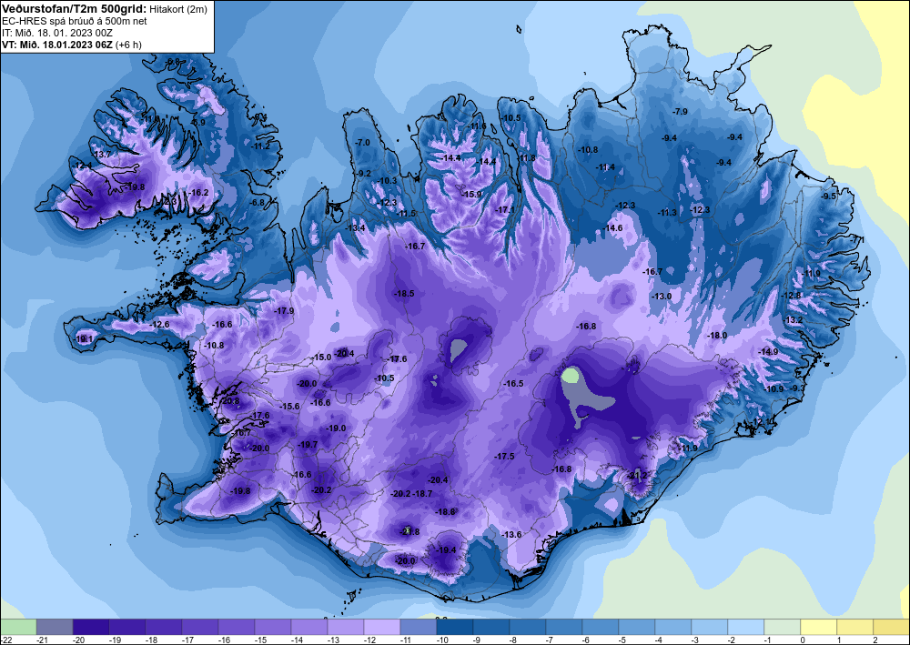This screenshot has height=645, width=910.
Task: Click the '(+6 h)' forecast offset text
Action: pos(128,45)
